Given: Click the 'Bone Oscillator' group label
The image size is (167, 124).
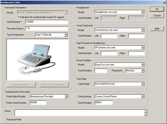Looking at the screenshot, I should [x=84, y=61].
